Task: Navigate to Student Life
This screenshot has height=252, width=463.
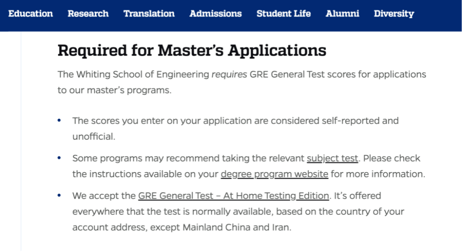Action: 283,14
